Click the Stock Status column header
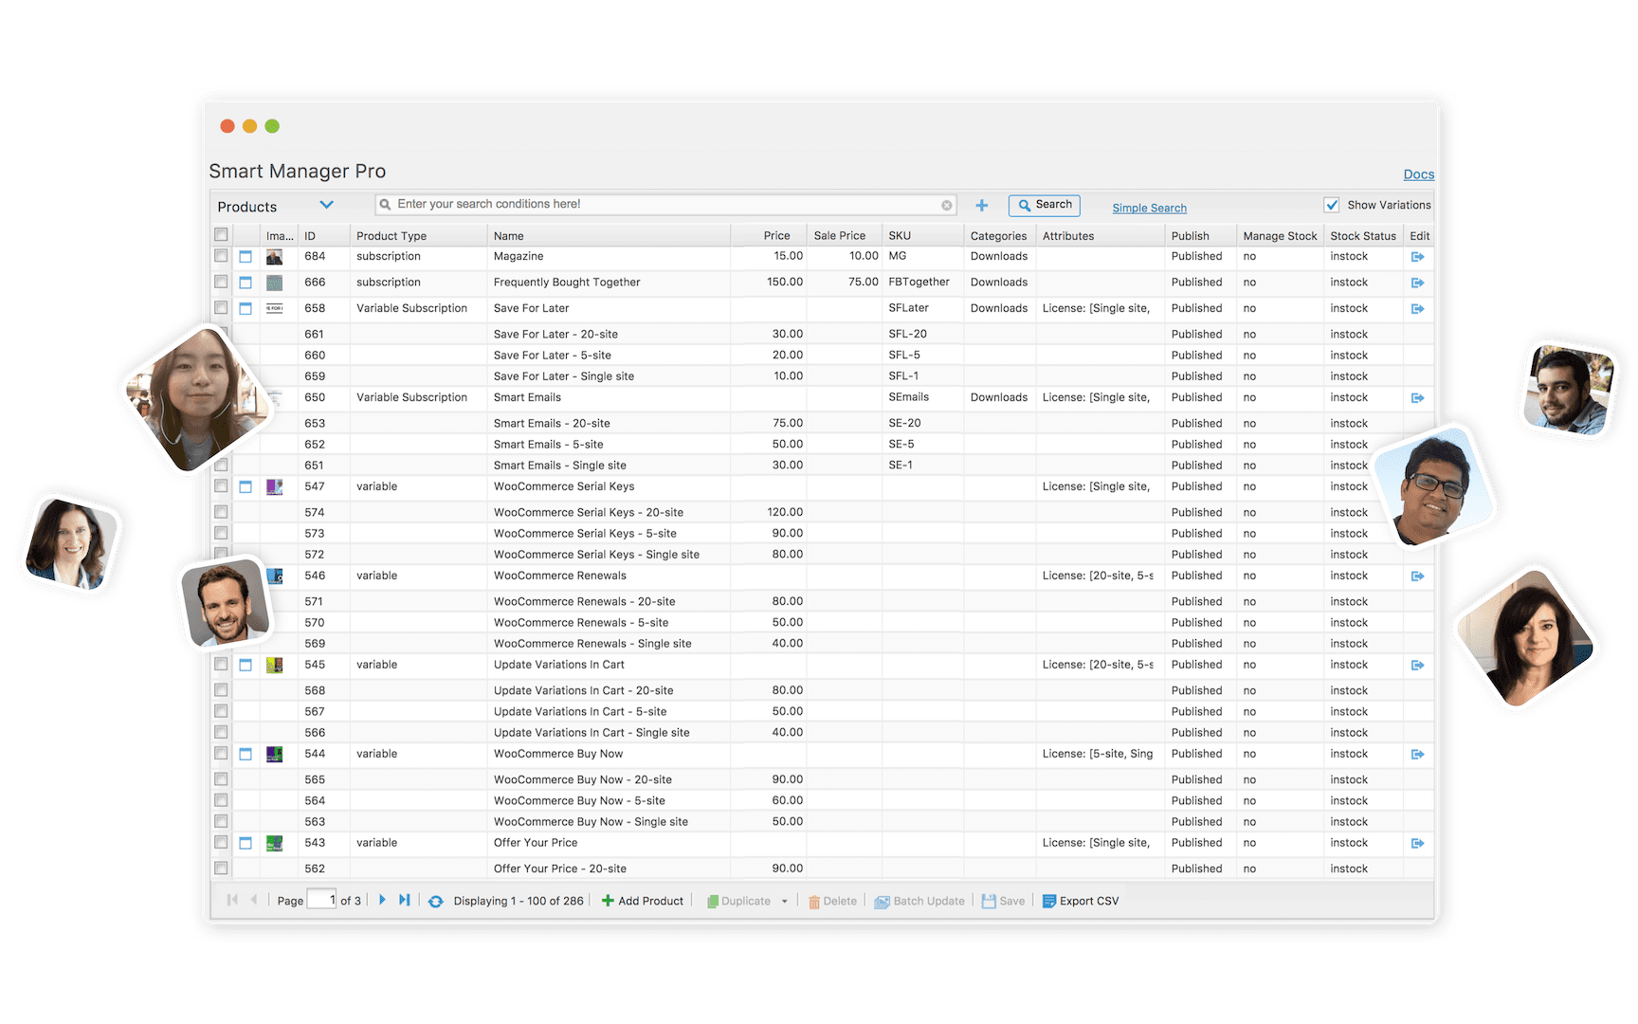This screenshot has width=1638, height=1024. pyautogui.click(x=1362, y=236)
